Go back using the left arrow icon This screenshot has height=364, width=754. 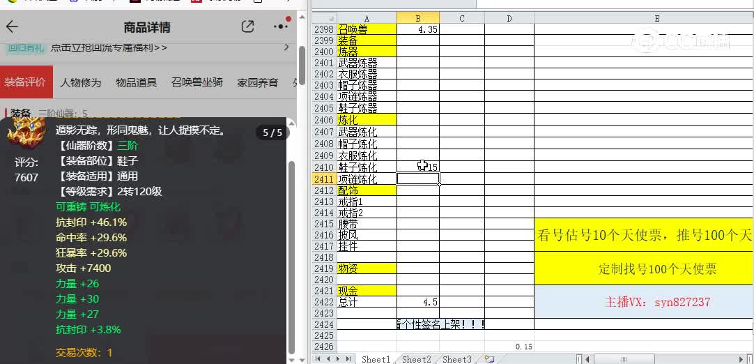(x=12, y=27)
